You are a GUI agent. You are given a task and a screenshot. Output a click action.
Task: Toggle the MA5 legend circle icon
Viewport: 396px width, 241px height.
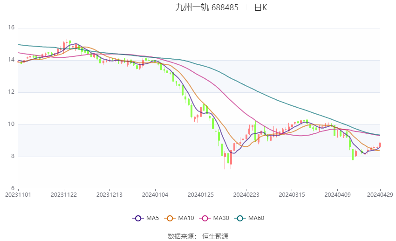click(138, 218)
